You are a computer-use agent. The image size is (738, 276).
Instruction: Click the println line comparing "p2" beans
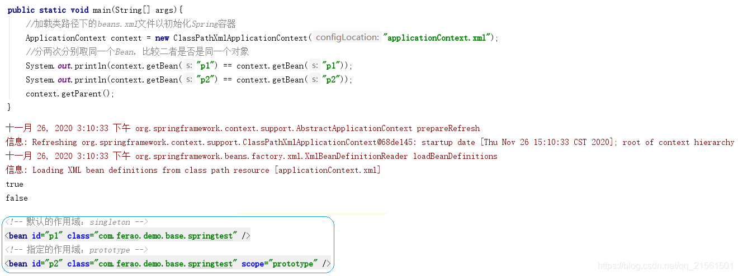click(189, 80)
